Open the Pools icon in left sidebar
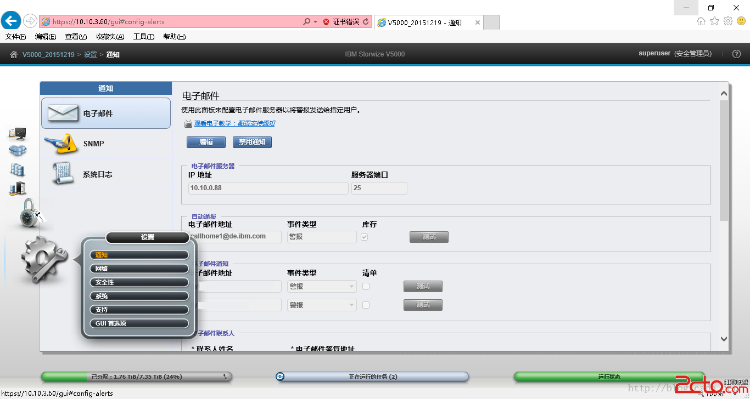Image resolution: width=750 pixels, height=399 pixels. (x=17, y=151)
